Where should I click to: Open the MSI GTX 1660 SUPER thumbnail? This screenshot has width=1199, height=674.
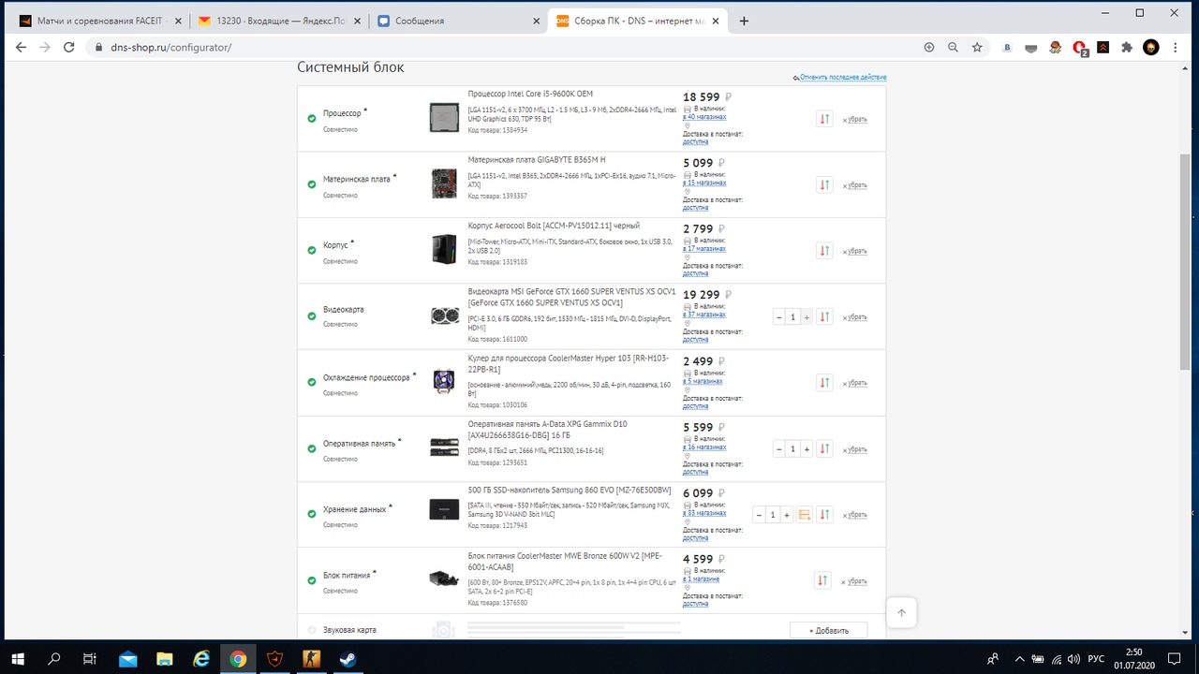click(443, 315)
